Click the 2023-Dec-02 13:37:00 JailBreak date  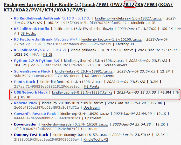[157, 50]
